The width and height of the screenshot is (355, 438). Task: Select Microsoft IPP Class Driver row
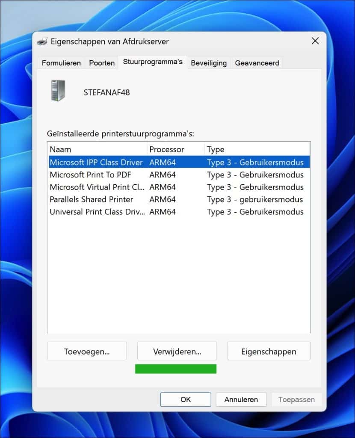[179, 162]
